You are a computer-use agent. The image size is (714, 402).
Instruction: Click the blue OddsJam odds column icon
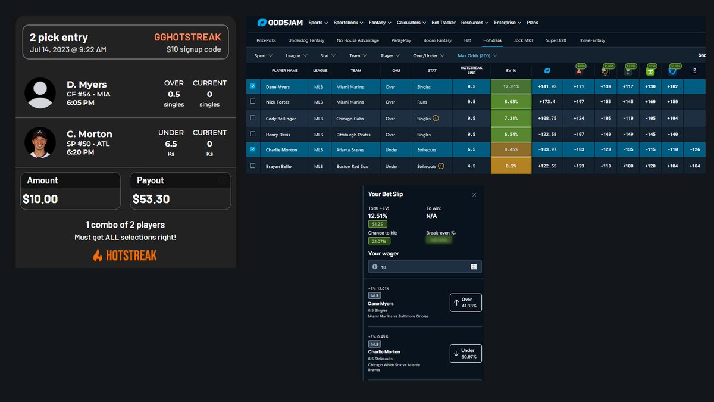547,71
